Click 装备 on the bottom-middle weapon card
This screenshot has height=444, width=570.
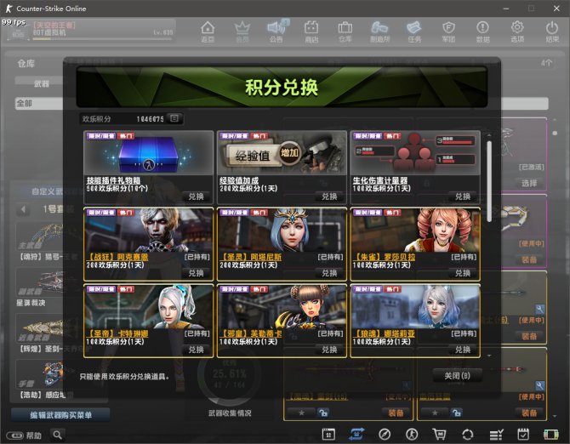coord(396,413)
